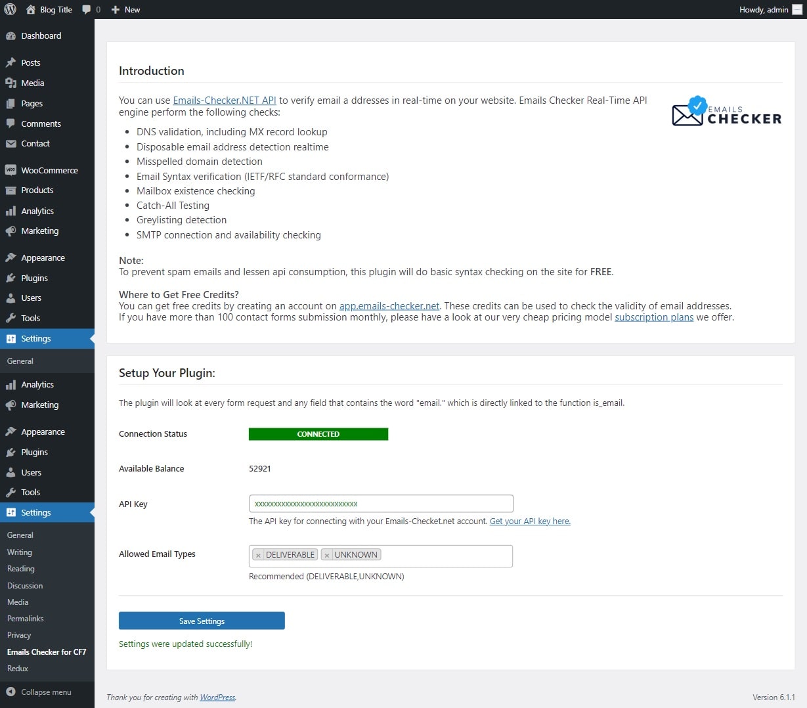Click Howdy, admin account text

[764, 9]
